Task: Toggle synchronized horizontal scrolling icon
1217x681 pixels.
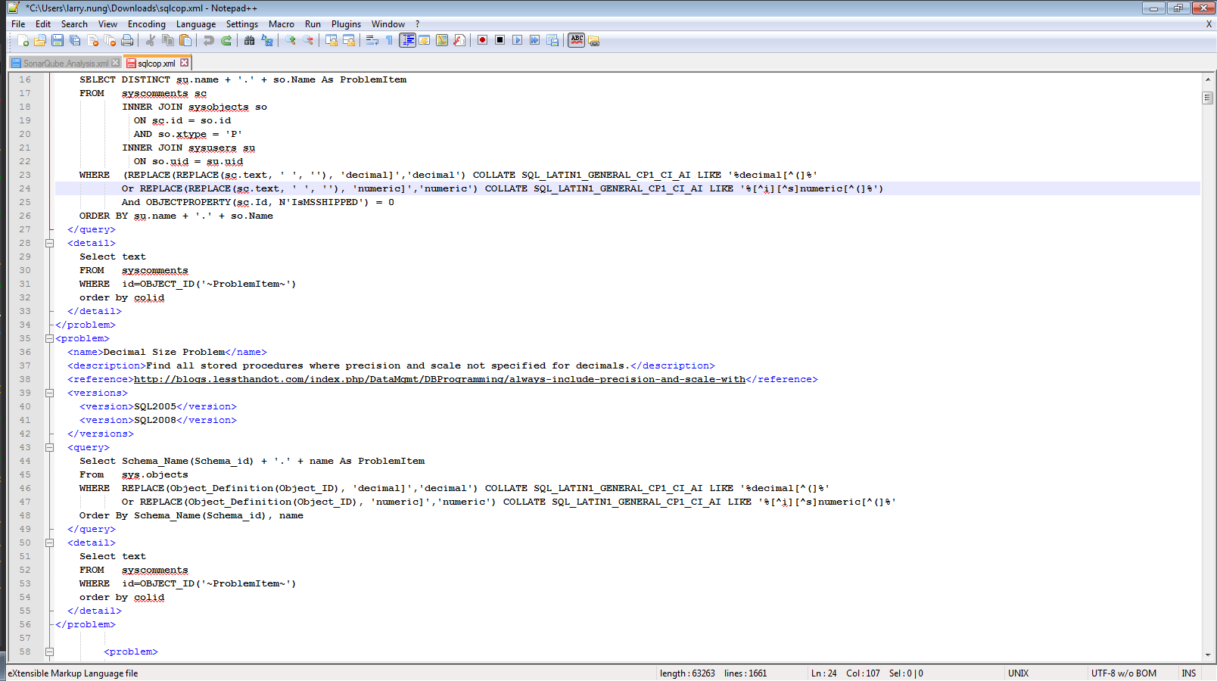Action: point(349,40)
